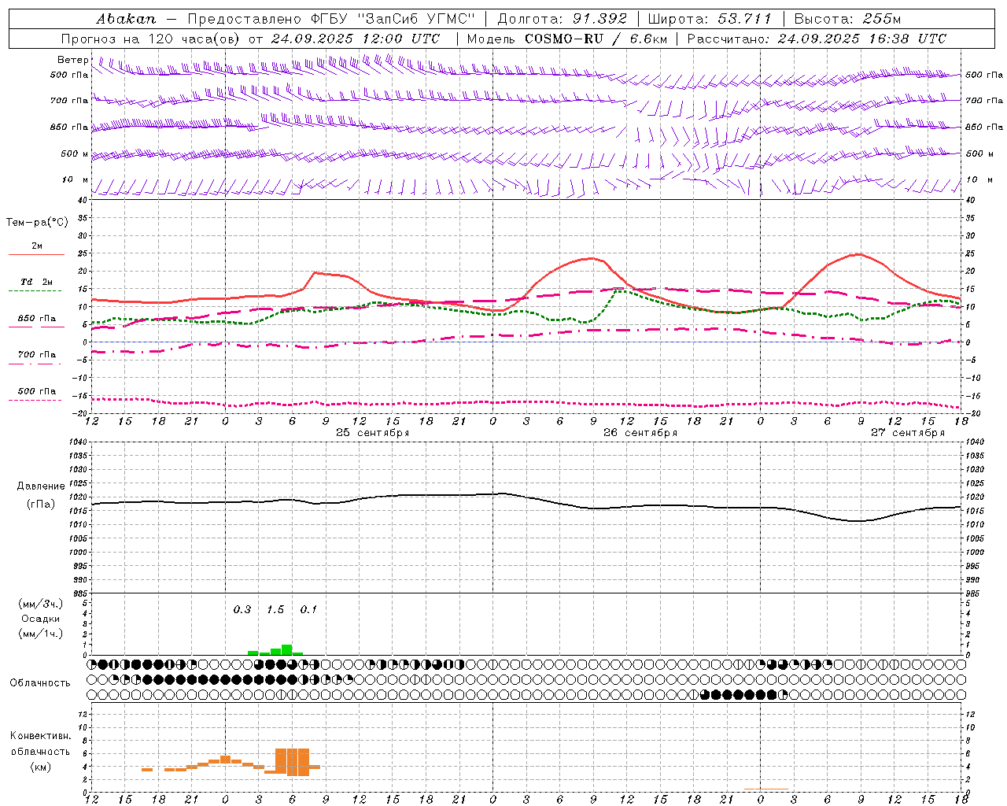This screenshot has width=1007, height=806.
Task: Click the 'Осадки' precipitation label
Action: point(40,619)
